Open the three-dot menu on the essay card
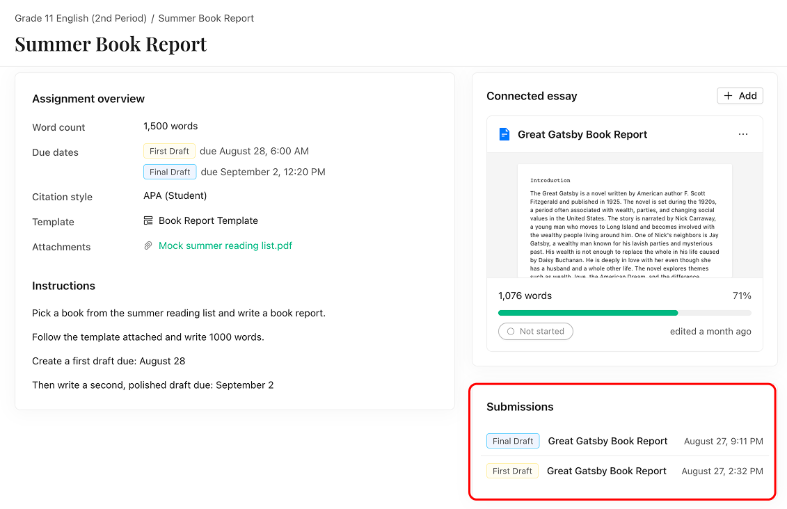This screenshot has width=787, height=509. (x=743, y=134)
